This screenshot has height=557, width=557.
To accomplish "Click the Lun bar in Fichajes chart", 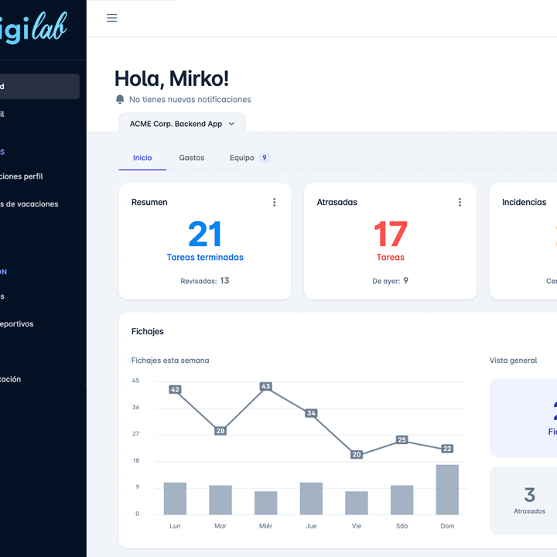I will [x=175, y=498].
